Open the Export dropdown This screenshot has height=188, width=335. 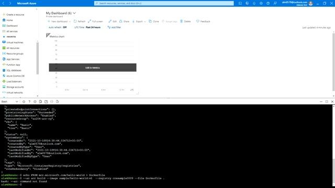139,21
